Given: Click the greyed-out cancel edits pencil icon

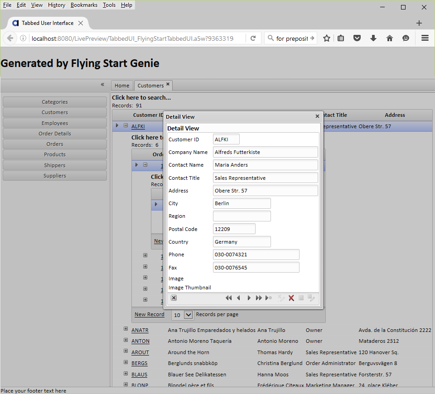Looking at the screenshot, I should 281,298.
